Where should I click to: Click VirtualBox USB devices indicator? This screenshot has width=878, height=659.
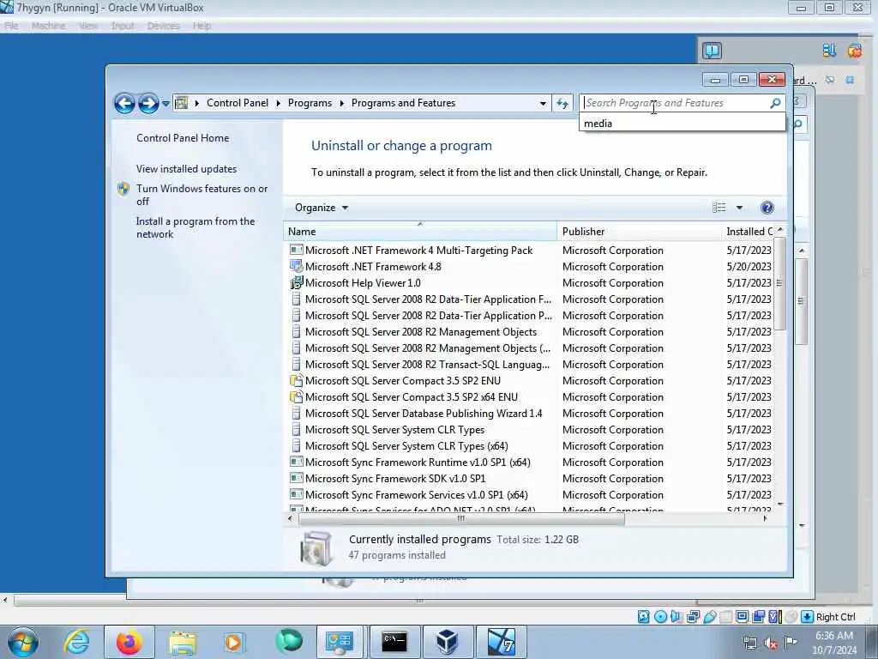(x=709, y=617)
